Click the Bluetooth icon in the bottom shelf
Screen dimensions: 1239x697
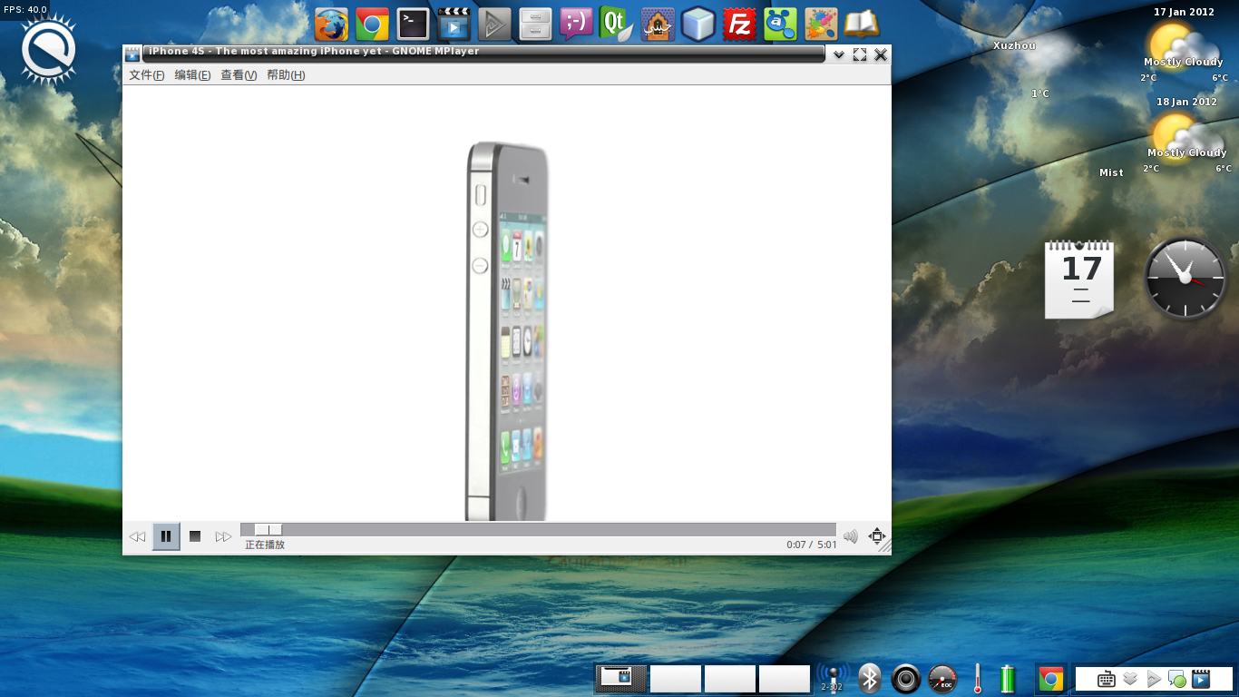[x=870, y=679]
